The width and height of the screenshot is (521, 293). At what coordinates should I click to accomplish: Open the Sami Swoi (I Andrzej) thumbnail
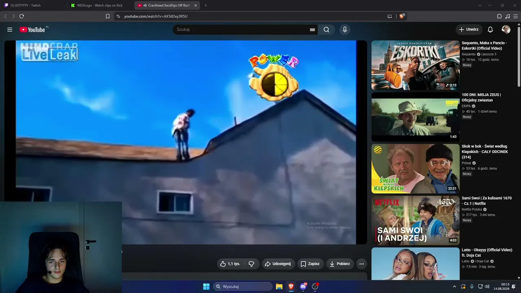click(416, 220)
